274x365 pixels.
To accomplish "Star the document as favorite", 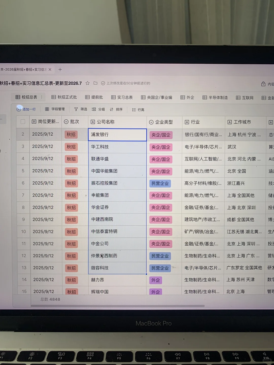I will [x=88, y=83].
